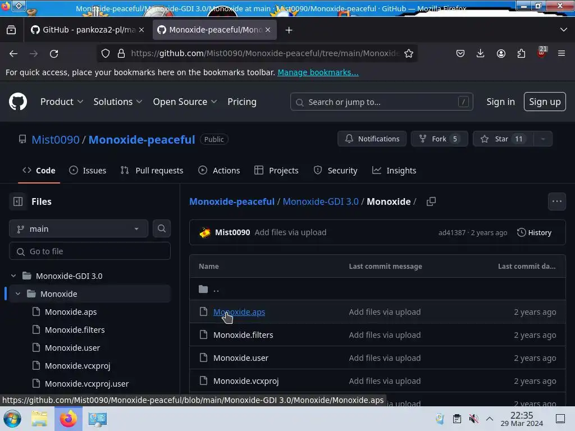The height and width of the screenshot is (431, 575).
Task: Close the Monoxide-peaceful tab
Action: (268, 30)
